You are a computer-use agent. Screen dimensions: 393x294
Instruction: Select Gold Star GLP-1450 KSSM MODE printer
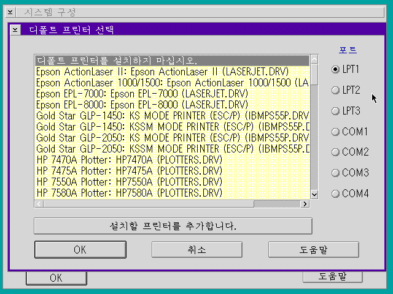coord(172,127)
